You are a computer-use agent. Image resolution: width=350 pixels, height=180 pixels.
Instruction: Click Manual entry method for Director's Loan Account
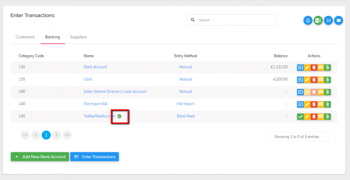pos(185,91)
